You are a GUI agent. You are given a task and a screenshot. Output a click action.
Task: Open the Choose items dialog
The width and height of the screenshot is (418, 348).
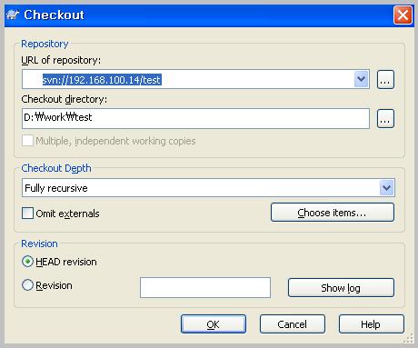(x=333, y=213)
